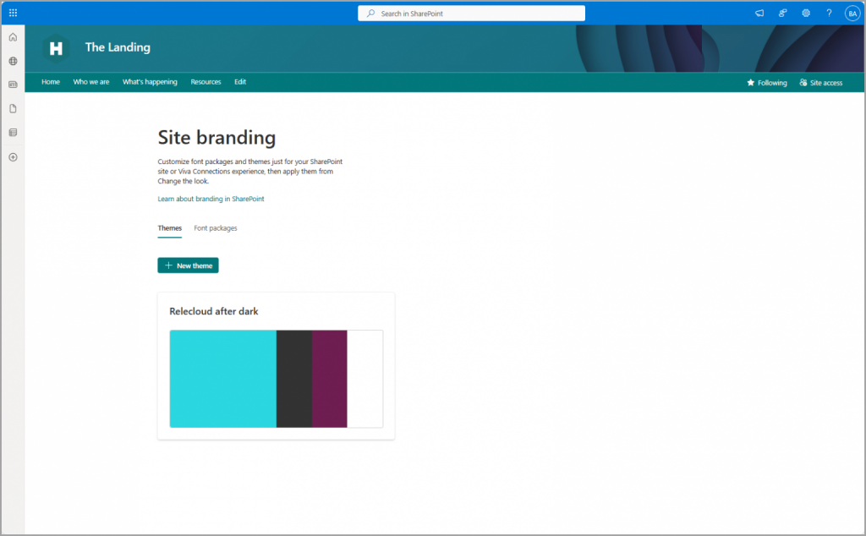The height and width of the screenshot is (536, 866).
Task: Click the purple theme swatch
Action: pyautogui.click(x=330, y=379)
